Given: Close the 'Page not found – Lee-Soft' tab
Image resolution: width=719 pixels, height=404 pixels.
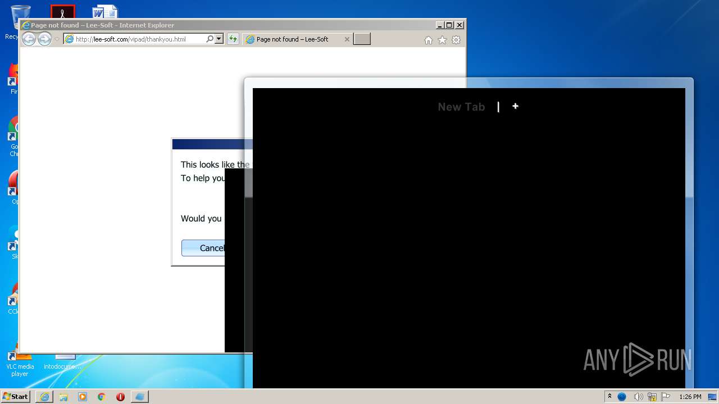Looking at the screenshot, I should 347,39.
